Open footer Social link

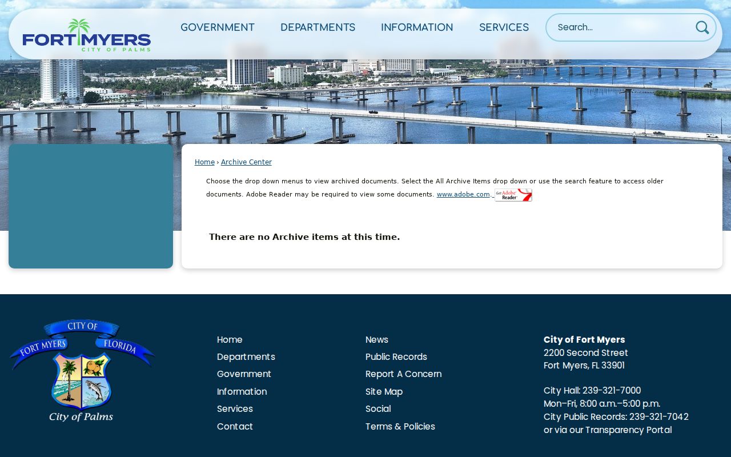coord(378,408)
